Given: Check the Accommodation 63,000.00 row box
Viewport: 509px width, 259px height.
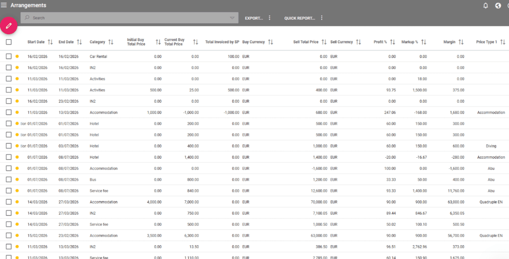Looking at the screenshot, I should click(x=9, y=235).
